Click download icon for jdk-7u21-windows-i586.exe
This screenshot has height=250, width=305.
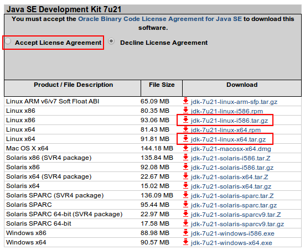point(186,233)
